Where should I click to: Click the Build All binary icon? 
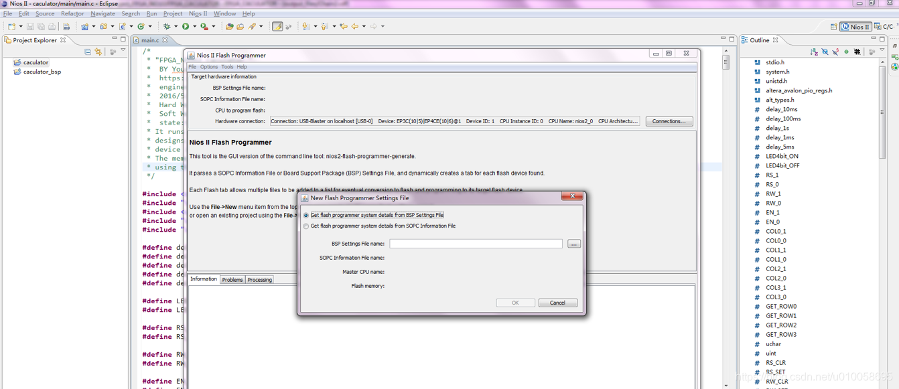[66, 27]
